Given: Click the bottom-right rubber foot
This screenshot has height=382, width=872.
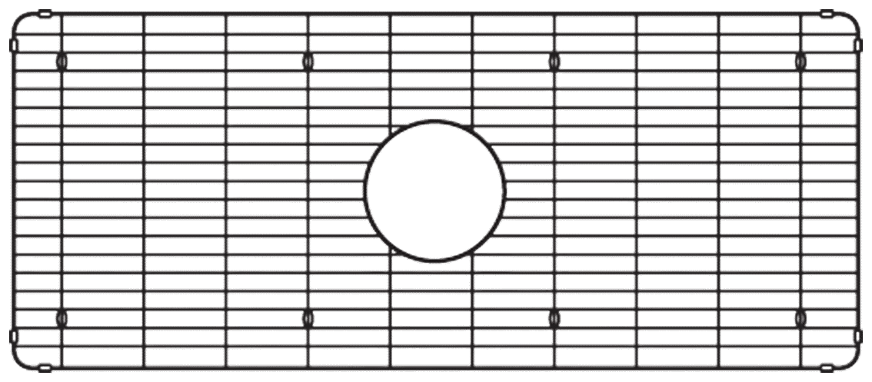Looking at the screenshot, I should [800, 318].
